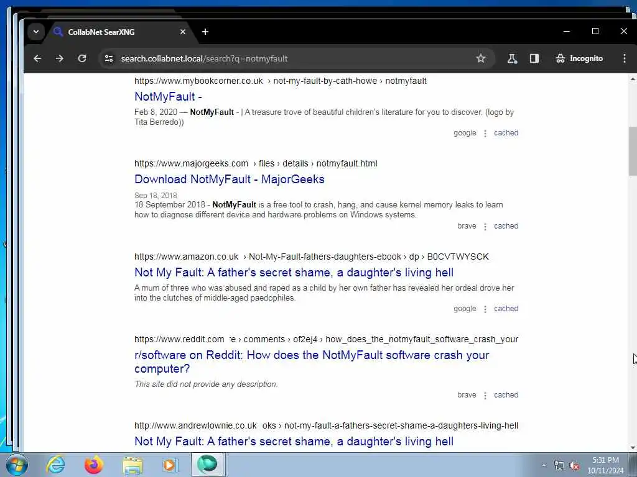The width and height of the screenshot is (637, 477).
Task: Open three-dot options beside MajorGeeks cached
Action: point(485,227)
